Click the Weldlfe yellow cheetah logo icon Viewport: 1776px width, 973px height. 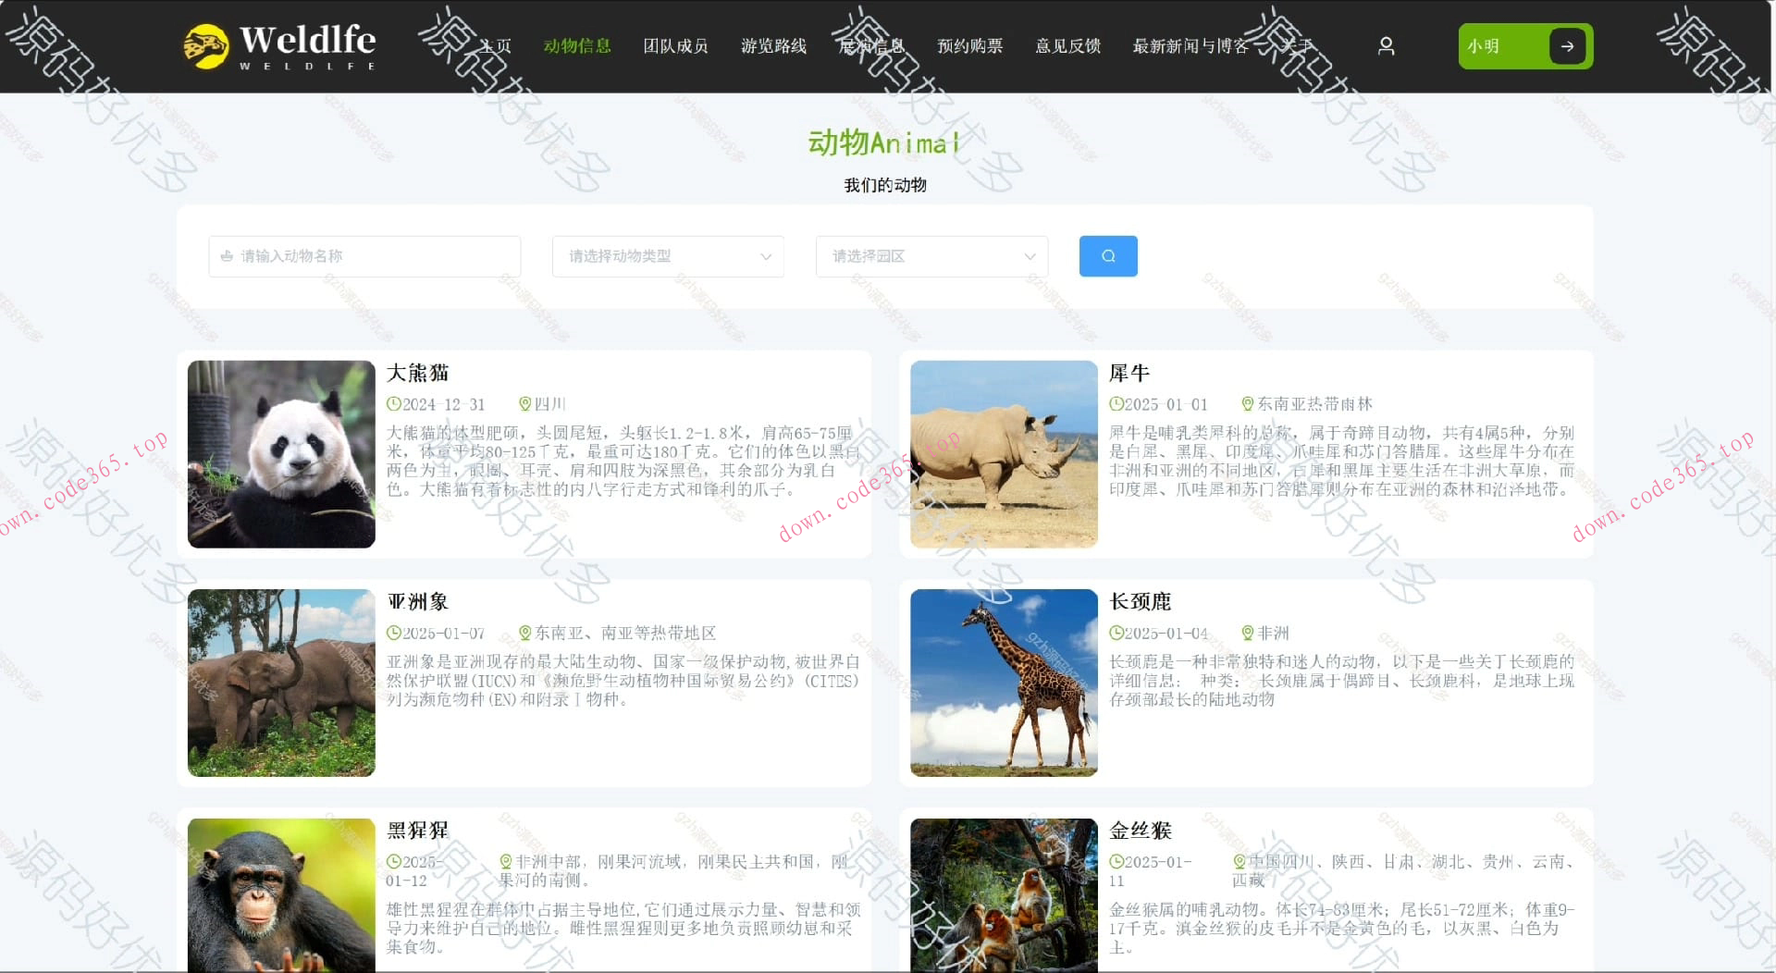pos(209,43)
